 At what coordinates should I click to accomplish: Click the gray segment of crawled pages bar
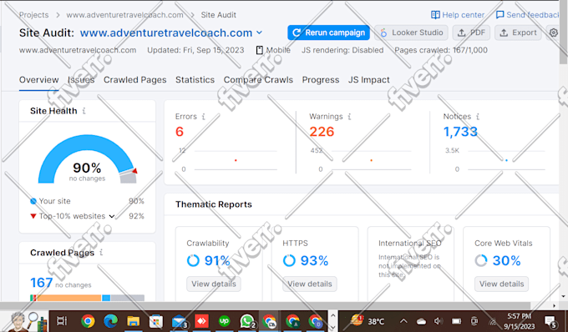[128, 298]
